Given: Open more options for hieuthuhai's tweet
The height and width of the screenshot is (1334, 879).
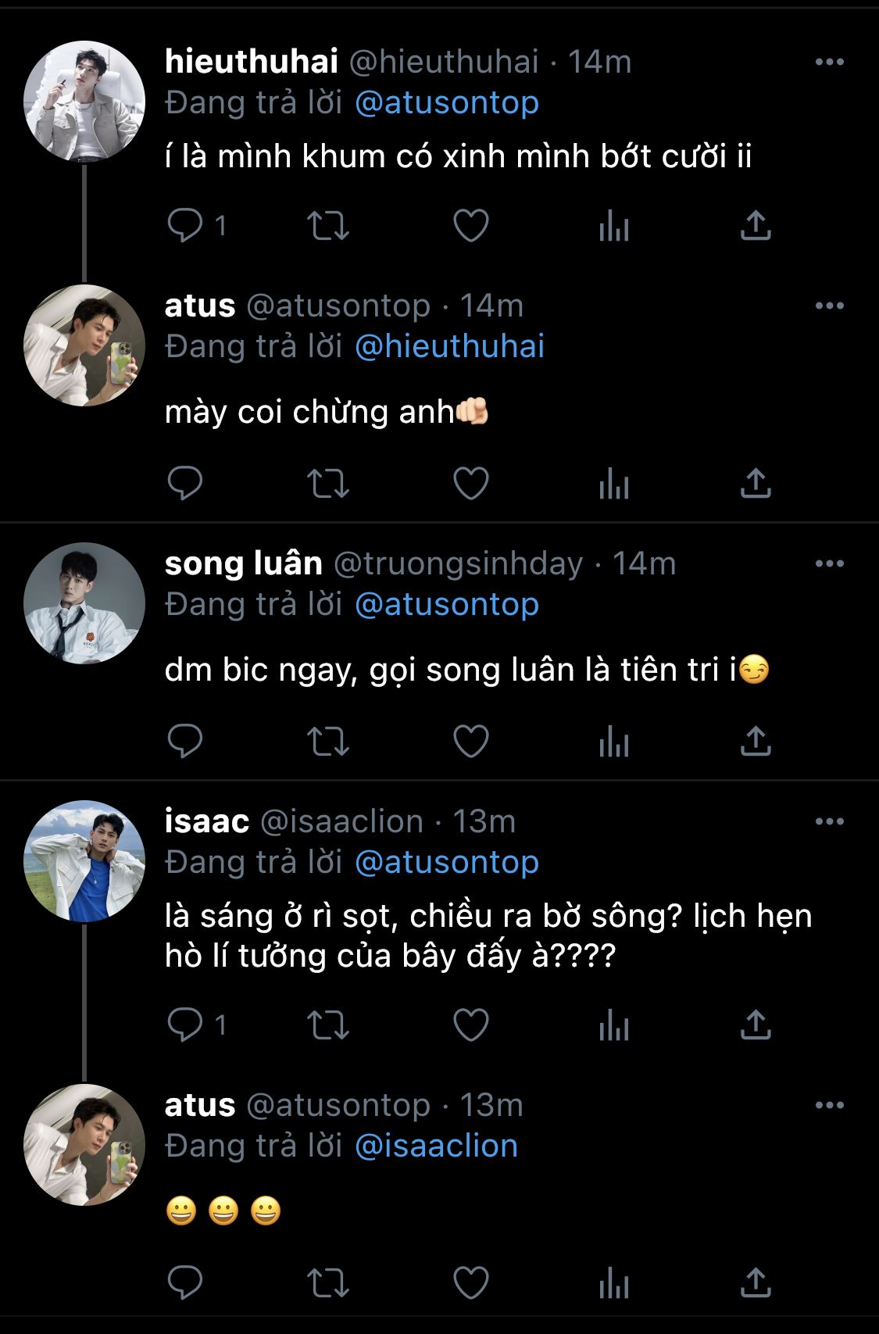Looking at the screenshot, I should point(829,63).
